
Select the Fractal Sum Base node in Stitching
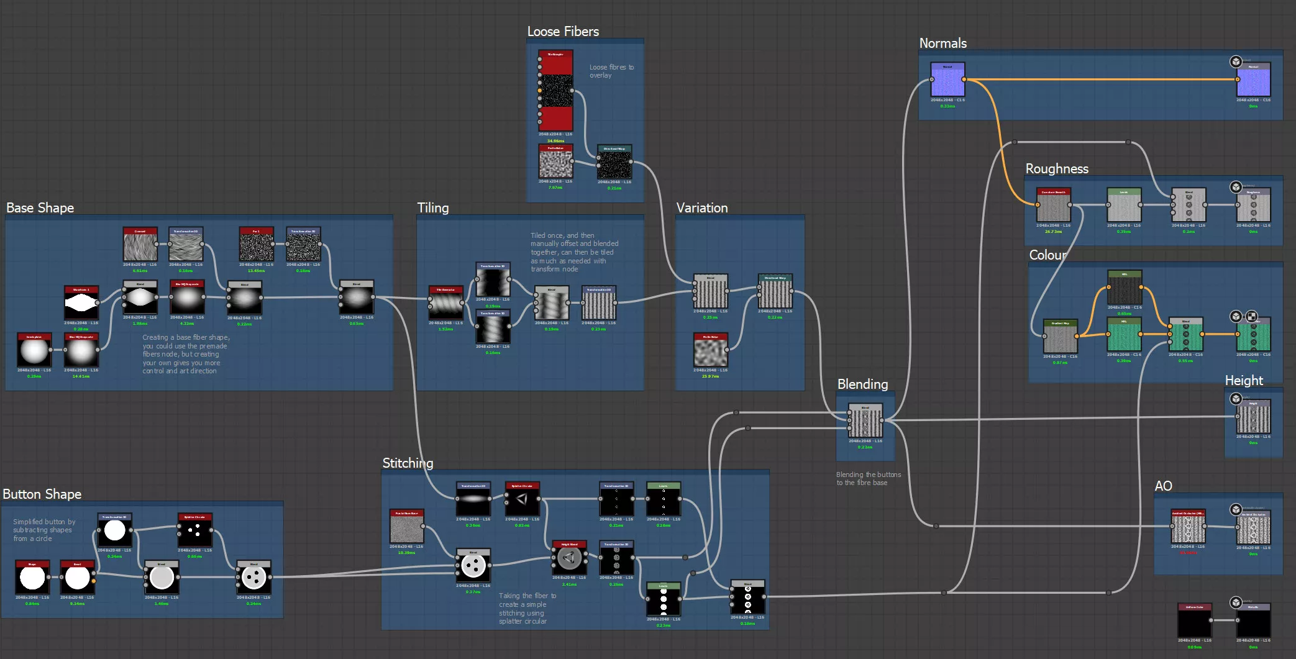click(x=407, y=527)
